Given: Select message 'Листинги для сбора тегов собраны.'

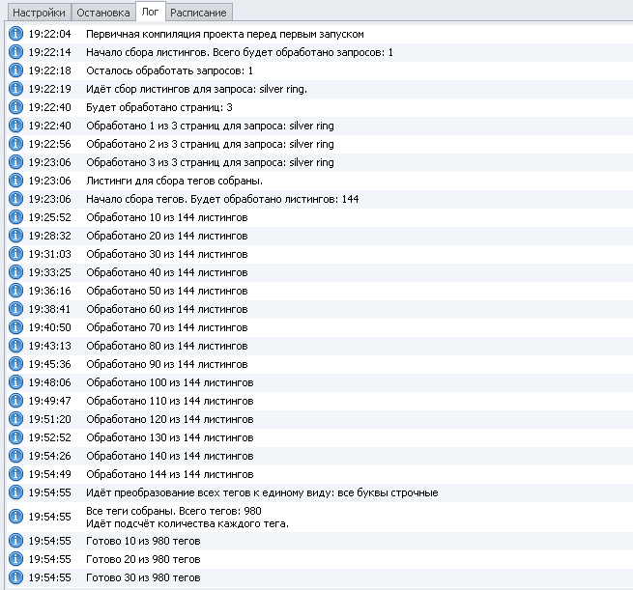Looking at the screenshot, I should click(174, 182).
